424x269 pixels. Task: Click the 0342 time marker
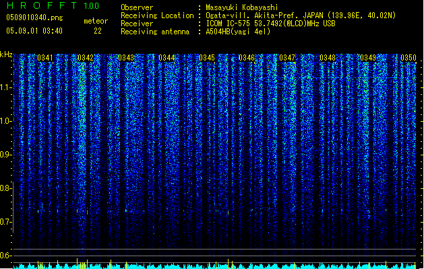point(86,58)
